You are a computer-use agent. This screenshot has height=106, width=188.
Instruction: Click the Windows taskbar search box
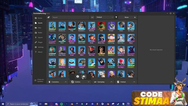coord(21,104)
